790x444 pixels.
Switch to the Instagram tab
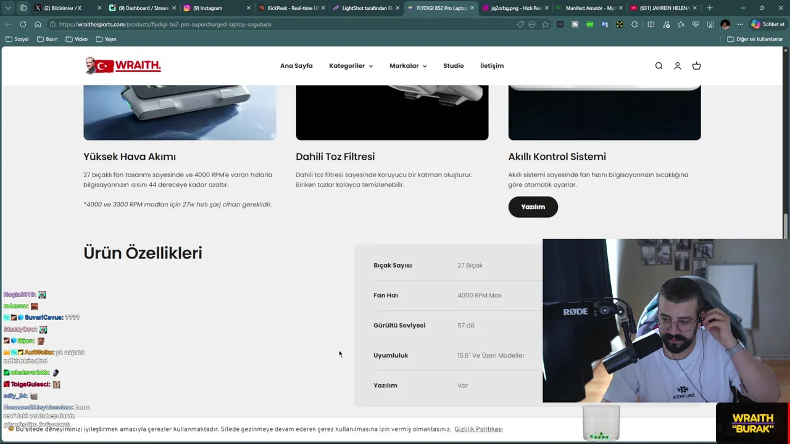pyautogui.click(x=217, y=8)
